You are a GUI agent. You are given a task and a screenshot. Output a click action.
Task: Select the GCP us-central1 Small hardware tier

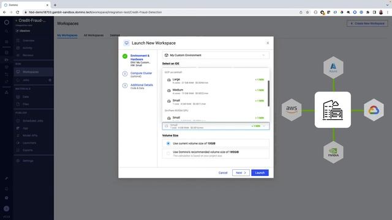[x=216, y=102]
